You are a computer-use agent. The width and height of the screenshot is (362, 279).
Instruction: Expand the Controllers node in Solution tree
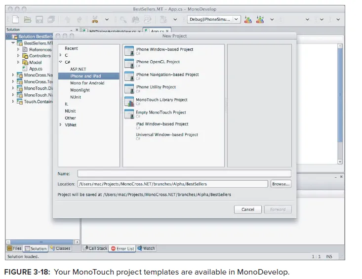(x=18, y=56)
